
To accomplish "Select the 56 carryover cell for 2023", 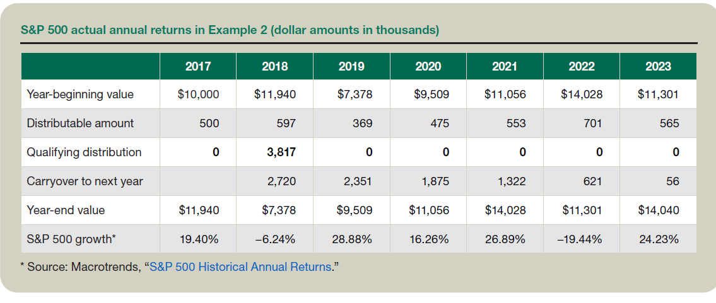I will tap(672, 181).
